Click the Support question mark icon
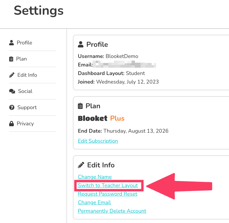229x223 pixels. click(12, 107)
